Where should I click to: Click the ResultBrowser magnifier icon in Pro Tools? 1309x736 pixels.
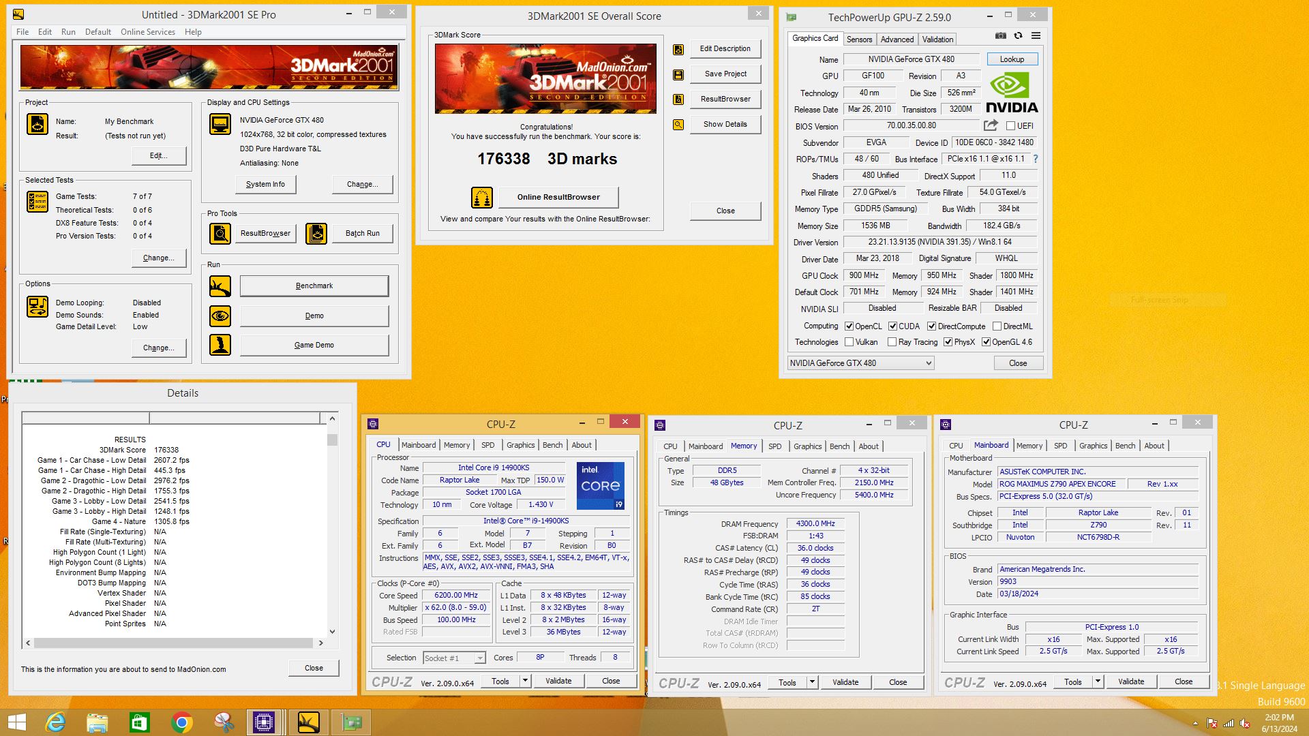[x=220, y=234]
